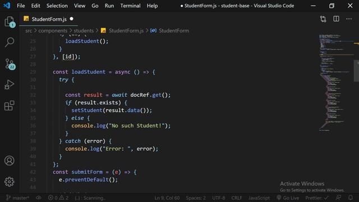
Task: Click the VS Code logo icon
Action: coord(7,6)
